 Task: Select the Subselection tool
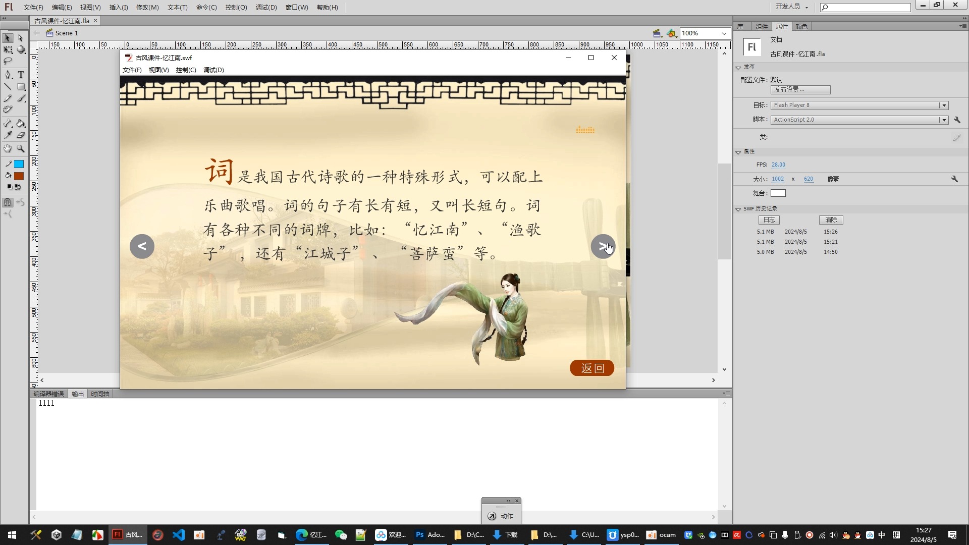tap(21, 38)
